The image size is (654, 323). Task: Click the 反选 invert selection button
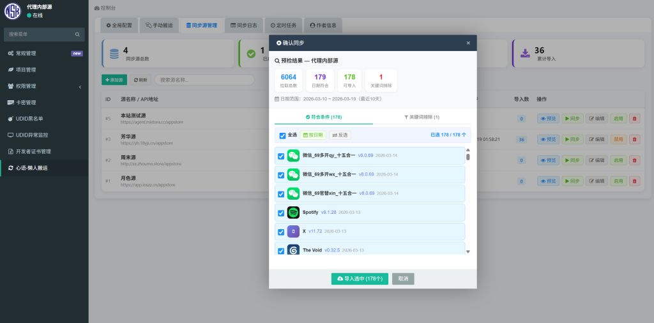pyautogui.click(x=340, y=135)
